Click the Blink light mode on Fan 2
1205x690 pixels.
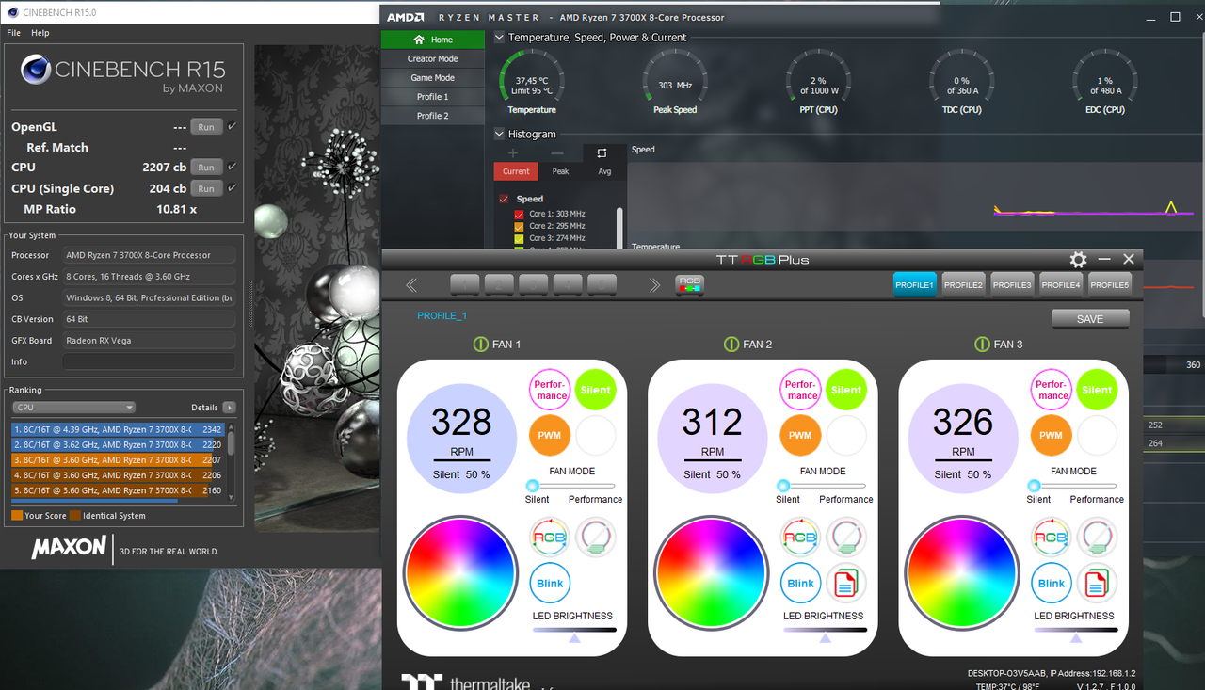[801, 583]
